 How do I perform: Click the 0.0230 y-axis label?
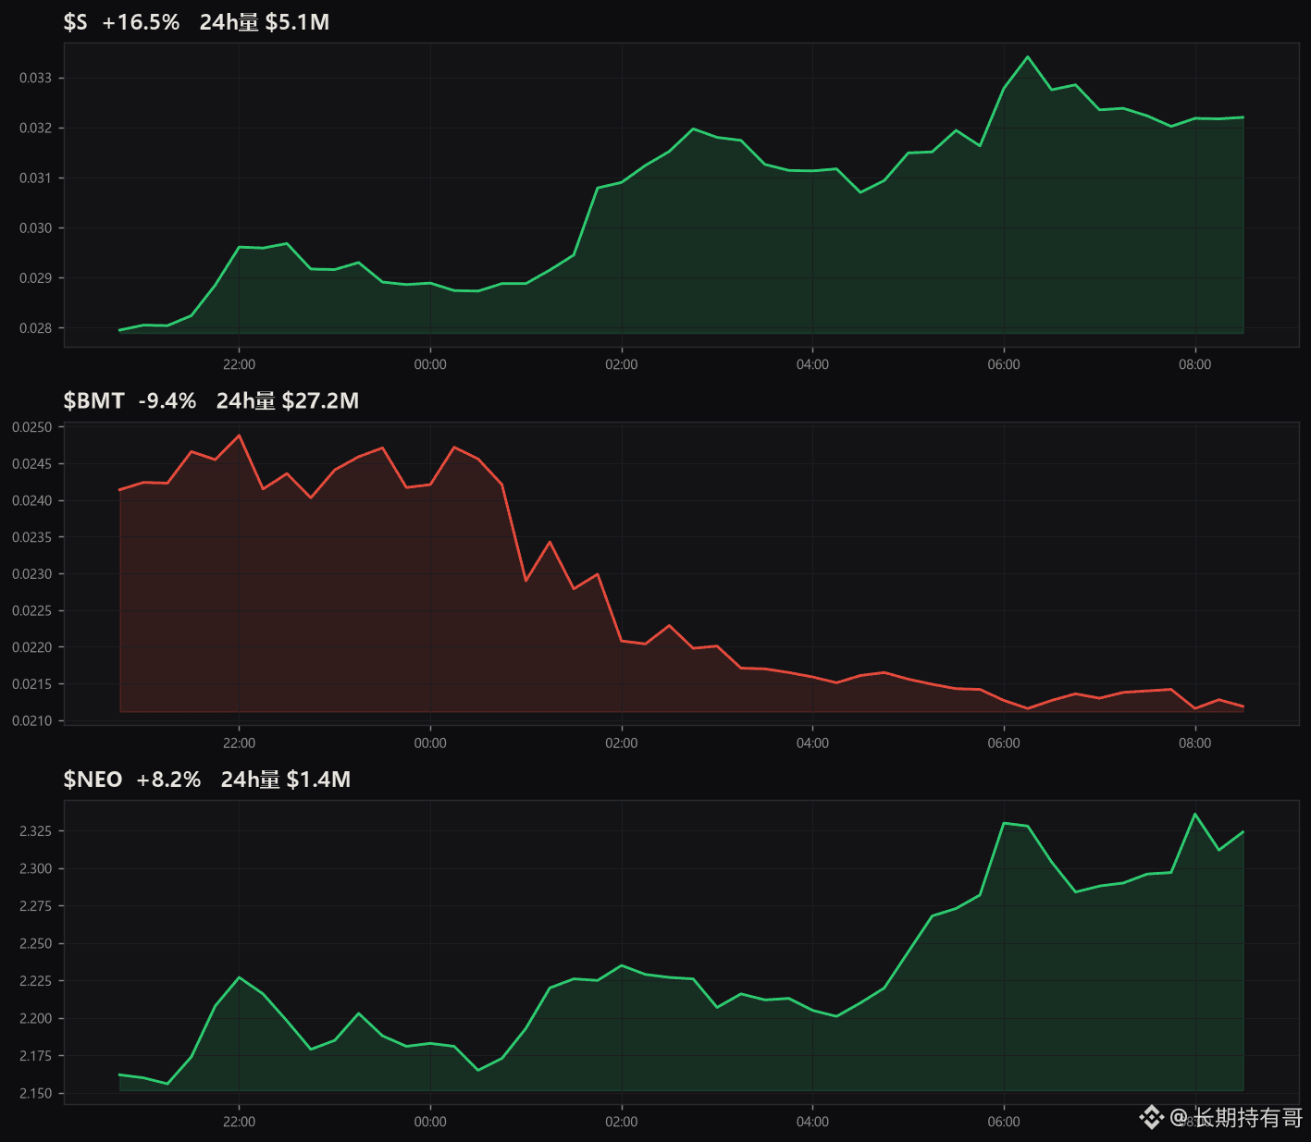[x=31, y=574]
